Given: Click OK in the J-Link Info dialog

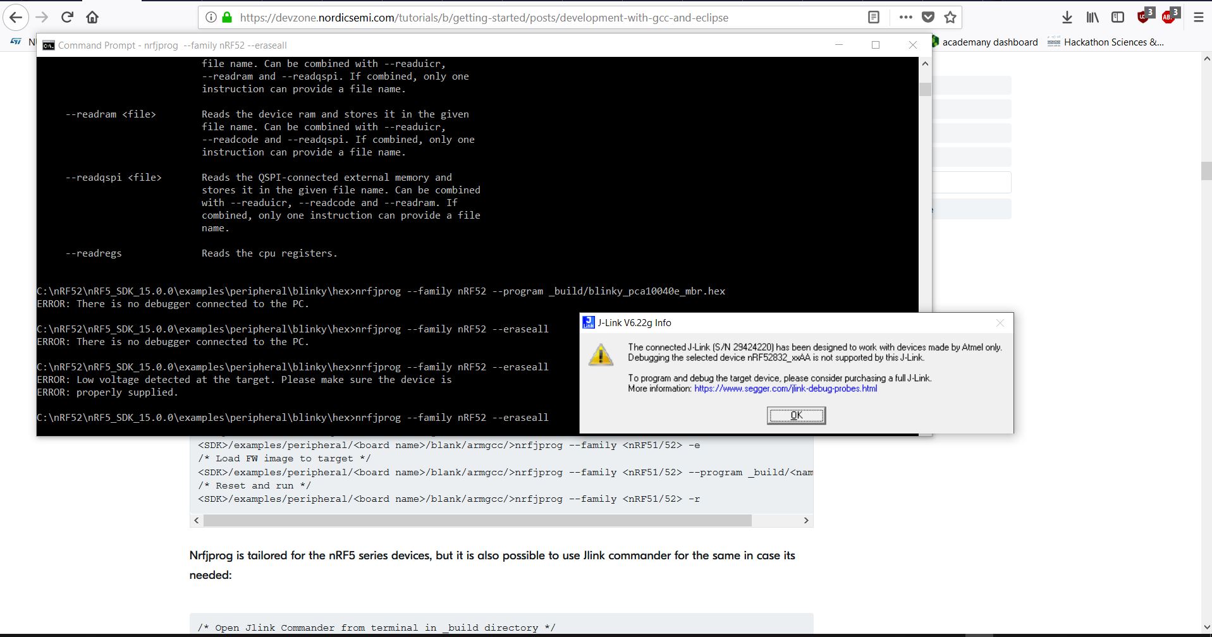Looking at the screenshot, I should (796, 415).
